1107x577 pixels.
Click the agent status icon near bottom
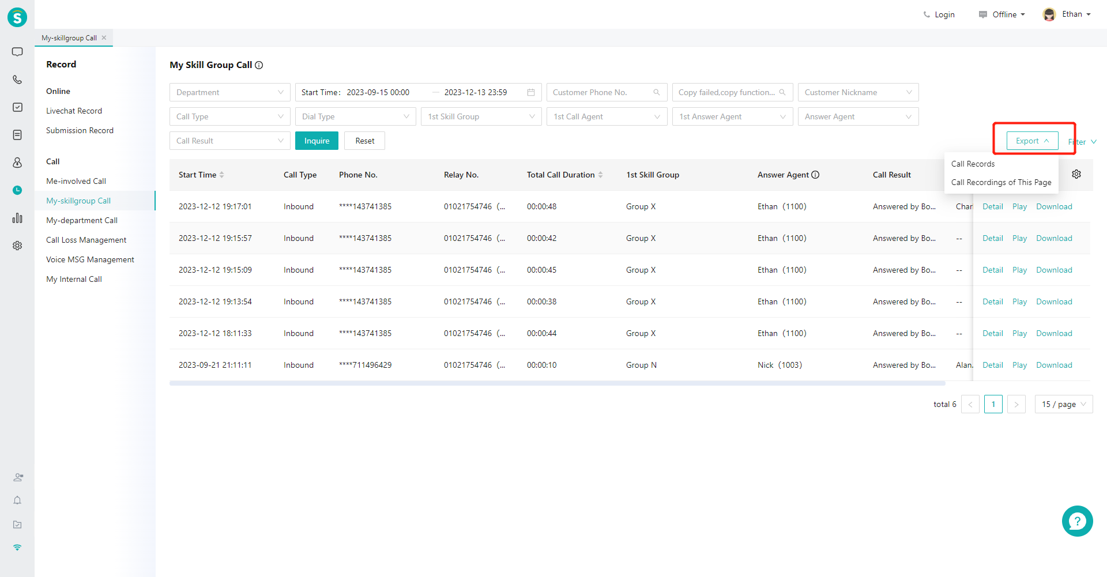18,477
